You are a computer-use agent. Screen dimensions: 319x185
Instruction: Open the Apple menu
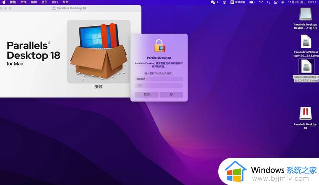click(4, 2)
